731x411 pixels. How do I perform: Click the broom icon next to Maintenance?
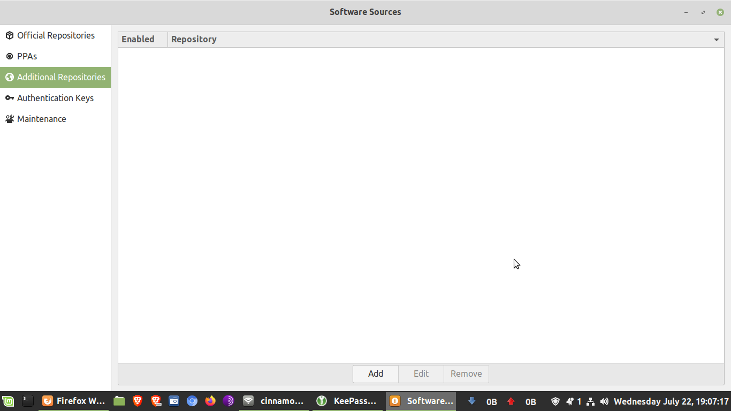click(x=10, y=118)
